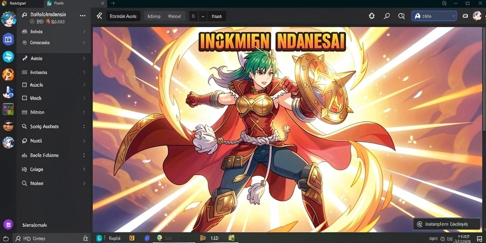Expand the Kaluck row chevron
Image resolution: width=486 pixels, height=243 pixels.
pyautogui.click(x=84, y=84)
